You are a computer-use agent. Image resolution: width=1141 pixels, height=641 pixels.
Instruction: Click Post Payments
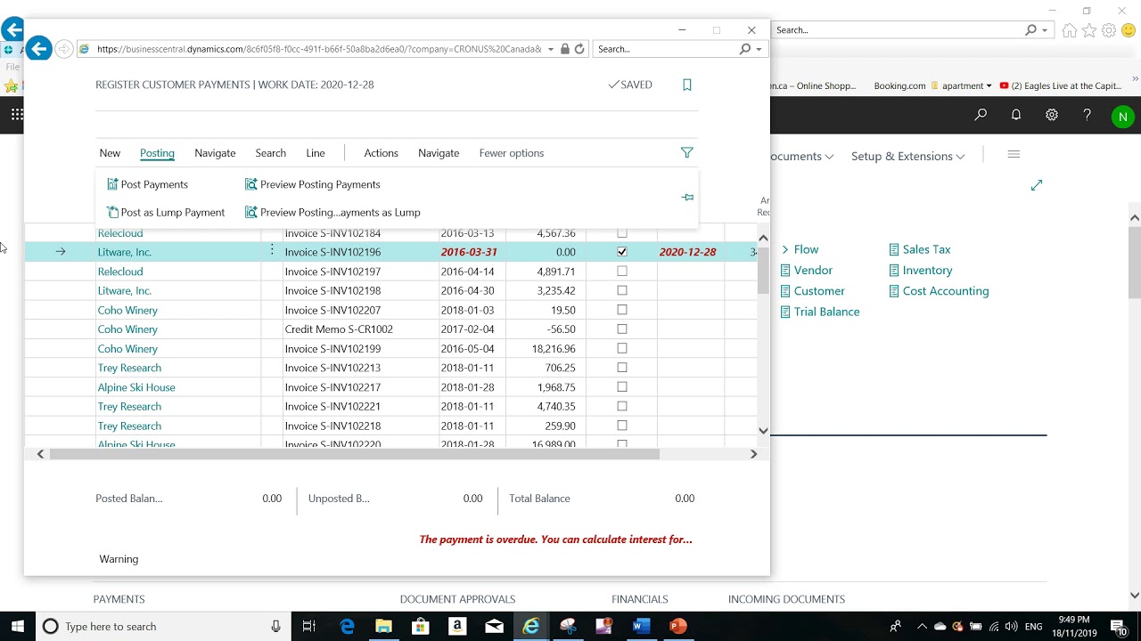(147, 184)
